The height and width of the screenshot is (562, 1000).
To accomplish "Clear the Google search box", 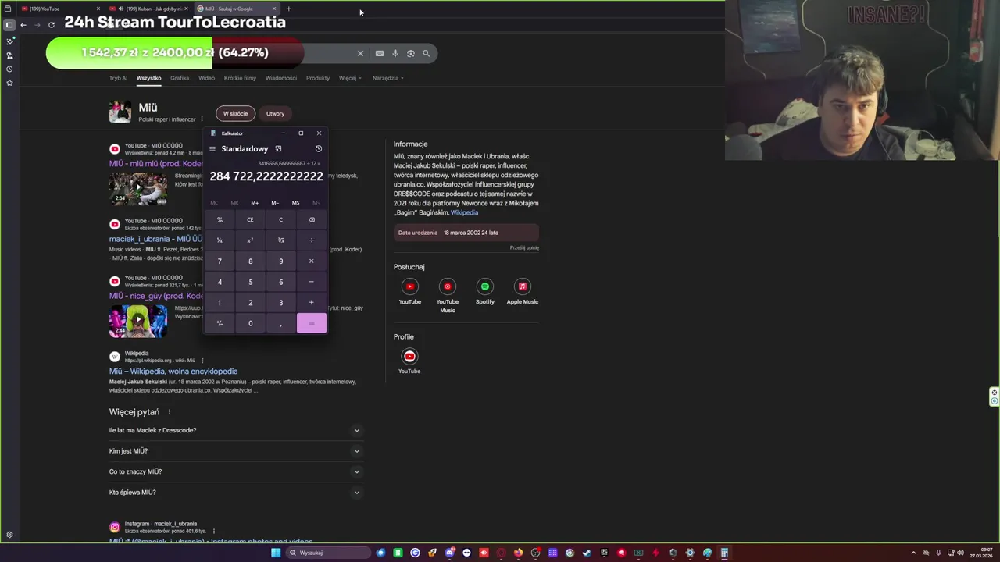I will [360, 53].
